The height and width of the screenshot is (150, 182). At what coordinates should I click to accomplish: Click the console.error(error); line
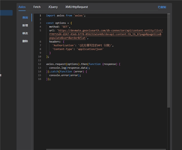(x=65, y=75)
